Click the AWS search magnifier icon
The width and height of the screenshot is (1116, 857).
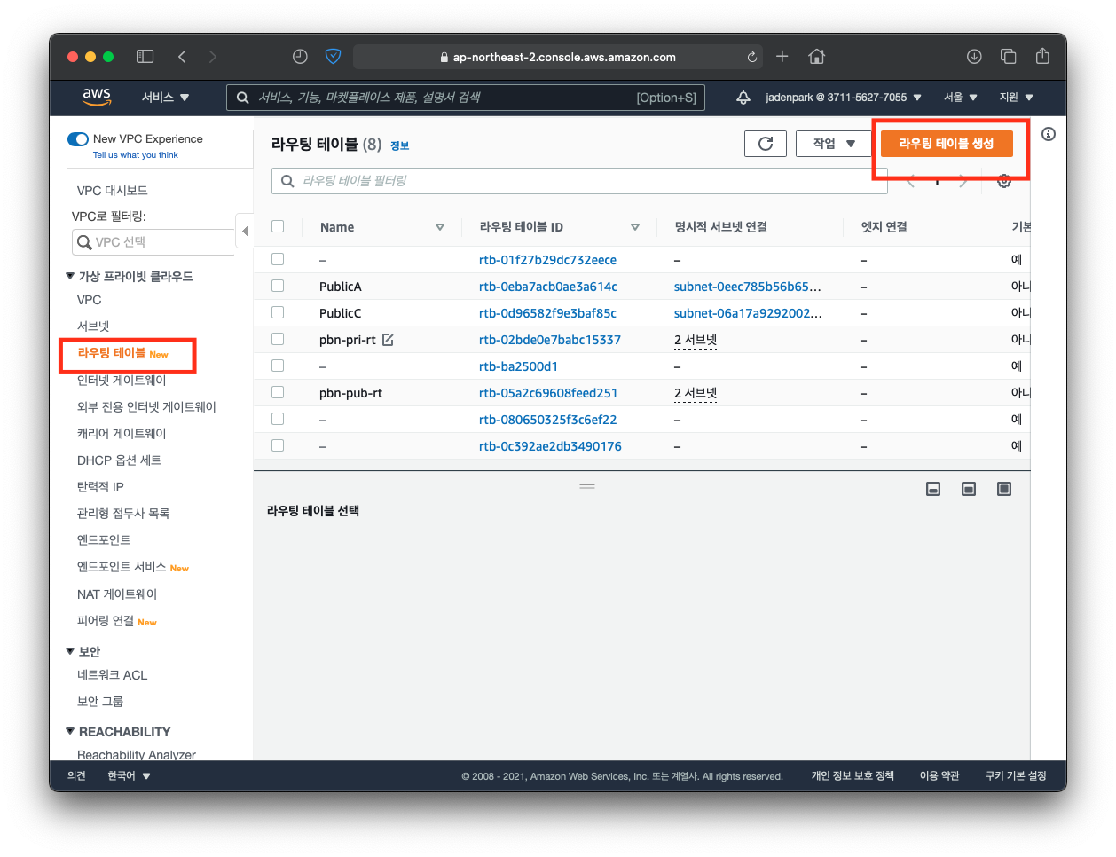tap(242, 98)
